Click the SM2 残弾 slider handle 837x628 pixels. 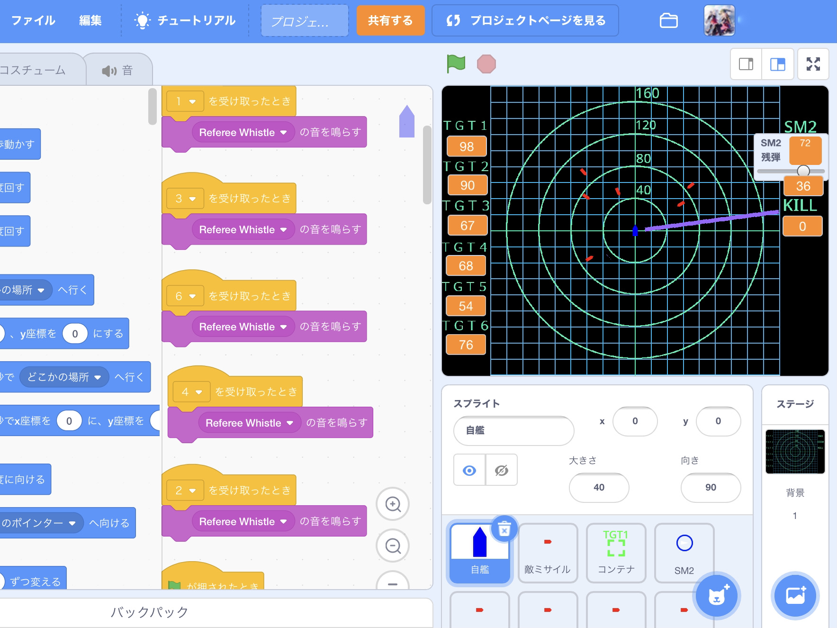[803, 171]
